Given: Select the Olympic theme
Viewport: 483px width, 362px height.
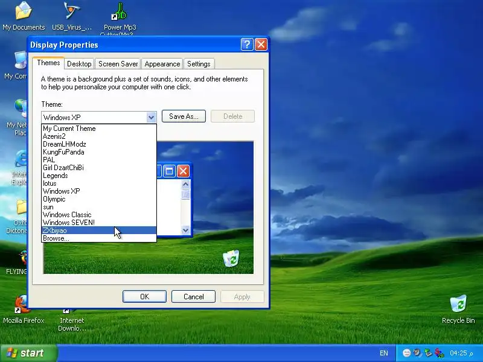Looking at the screenshot, I should pos(99,199).
